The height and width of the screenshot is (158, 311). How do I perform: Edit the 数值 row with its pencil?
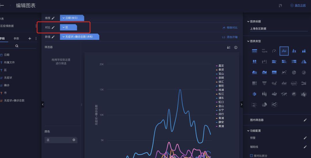point(53,37)
